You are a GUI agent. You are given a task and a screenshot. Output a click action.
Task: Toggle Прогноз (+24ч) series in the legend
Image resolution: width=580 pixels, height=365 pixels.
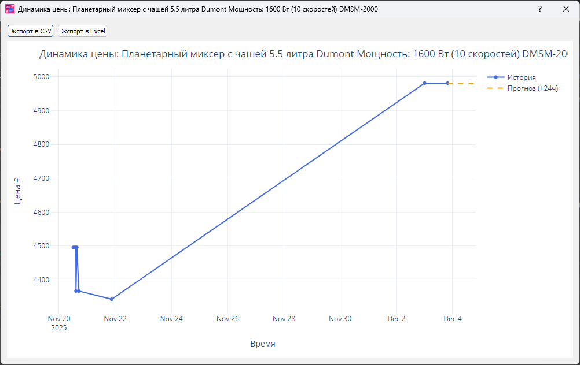533,88
